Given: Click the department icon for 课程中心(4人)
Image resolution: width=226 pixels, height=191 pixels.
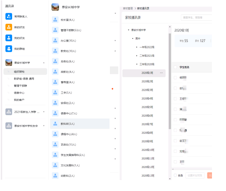Looking at the screenshot, I should [x=55, y=134].
